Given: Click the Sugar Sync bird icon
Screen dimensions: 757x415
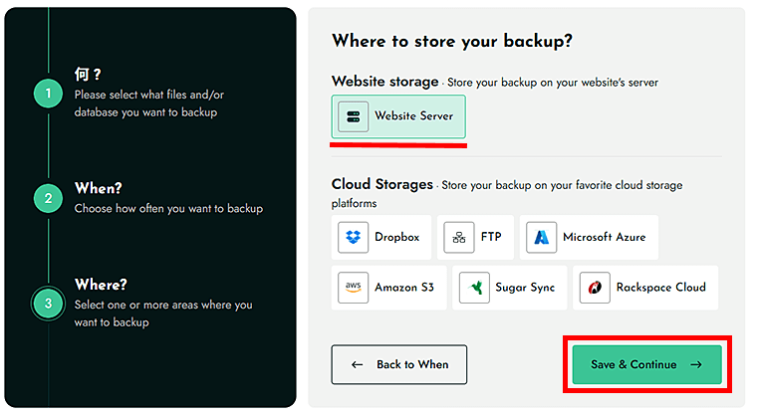Looking at the screenshot, I should pos(477,288).
